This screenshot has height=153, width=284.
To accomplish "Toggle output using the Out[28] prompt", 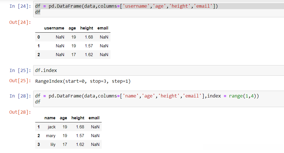I will click(20, 112).
